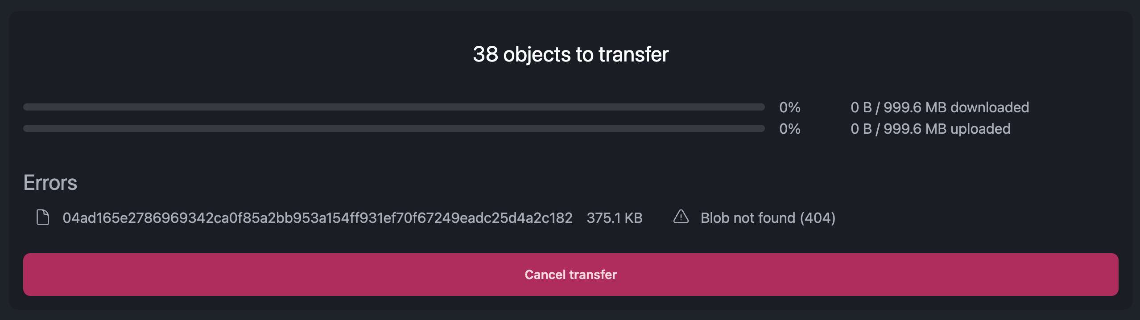Click the '(404)' code in the error message
The image size is (1140, 320).
click(817, 218)
